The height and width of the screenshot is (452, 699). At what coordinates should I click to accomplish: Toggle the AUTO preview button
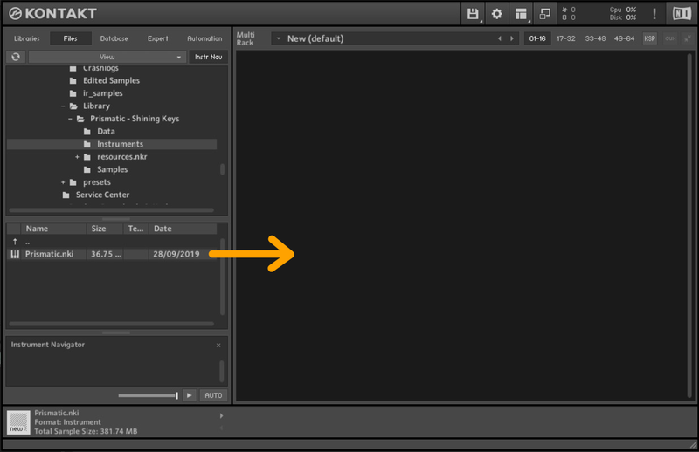pyautogui.click(x=213, y=395)
